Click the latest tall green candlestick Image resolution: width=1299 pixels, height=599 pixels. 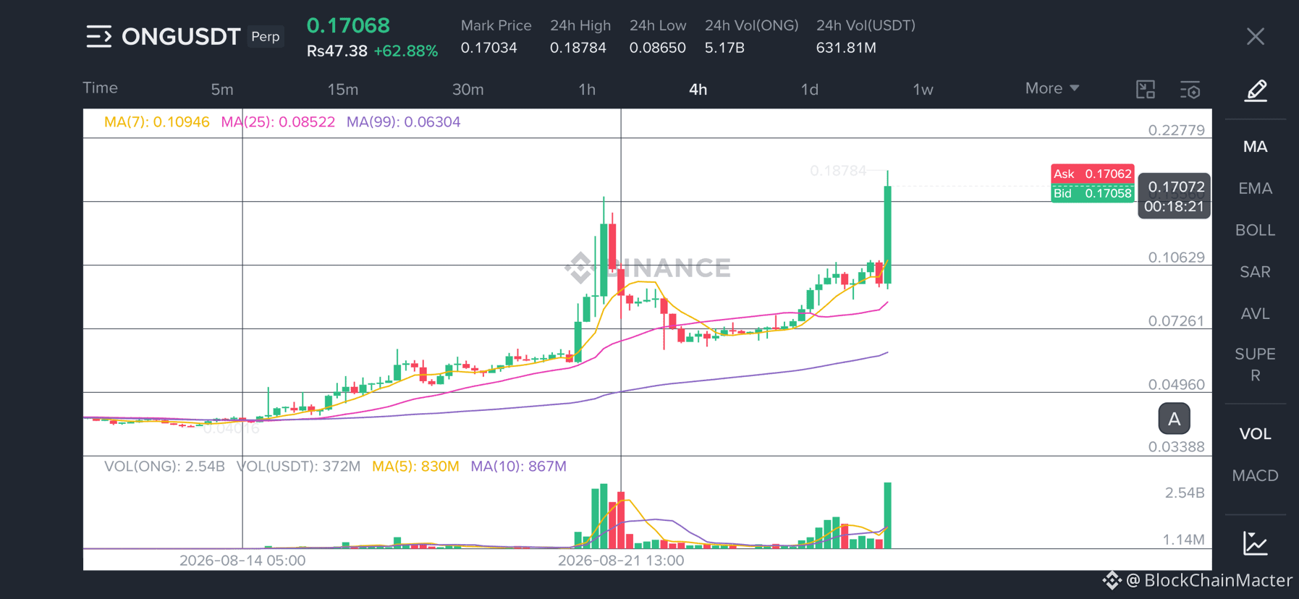(x=887, y=234)
